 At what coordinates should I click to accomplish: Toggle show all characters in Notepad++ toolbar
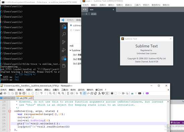81,93
